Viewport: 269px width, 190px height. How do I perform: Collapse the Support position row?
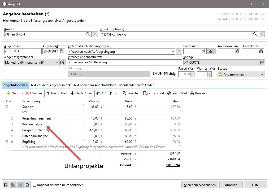(x=7, y=107)
